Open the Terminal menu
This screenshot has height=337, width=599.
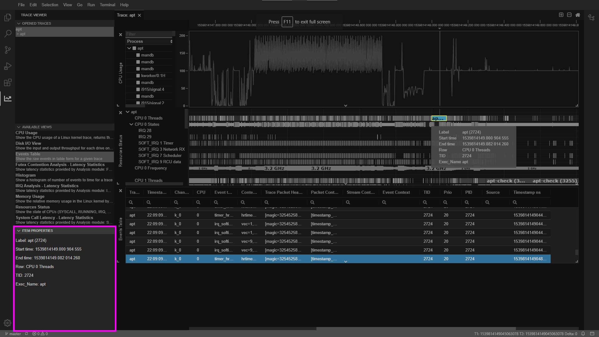pyautogui.click(x=107, y=5)
